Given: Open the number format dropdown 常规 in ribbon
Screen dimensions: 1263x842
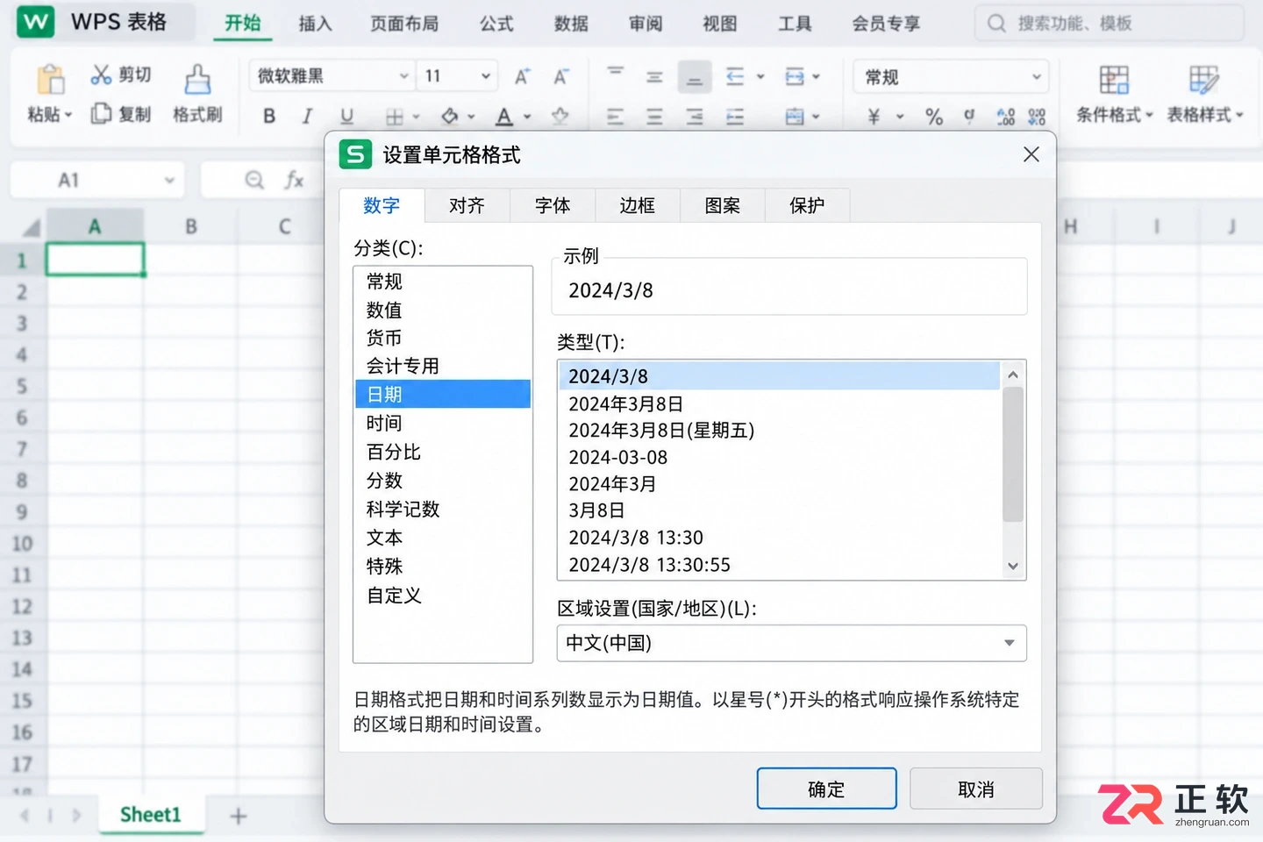Looking at the screenshot, I should tap(951, 77).
